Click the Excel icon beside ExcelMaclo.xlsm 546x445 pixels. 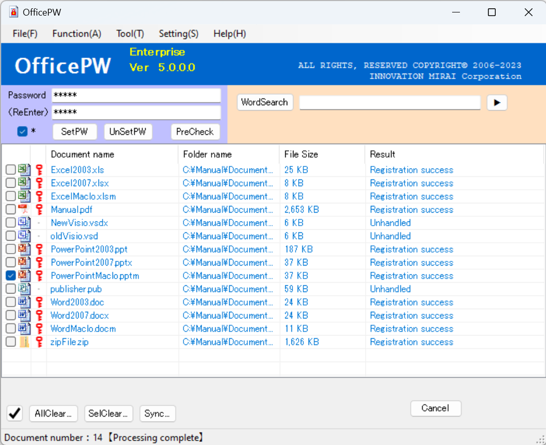click(24, 196)
